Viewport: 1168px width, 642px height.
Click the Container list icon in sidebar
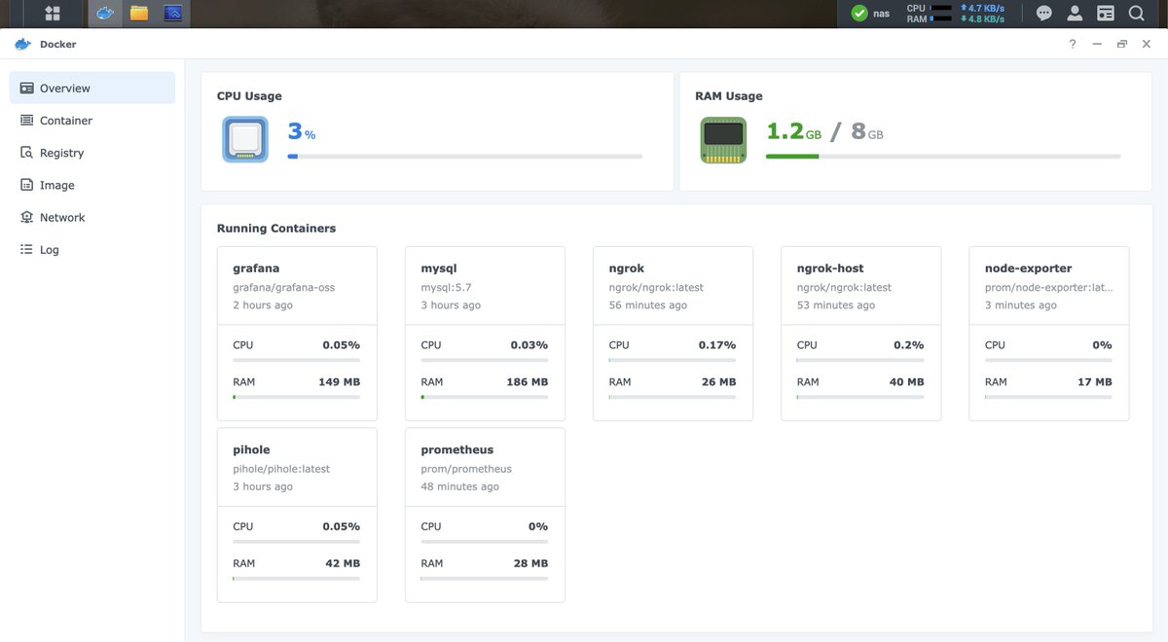pos(27,121)
